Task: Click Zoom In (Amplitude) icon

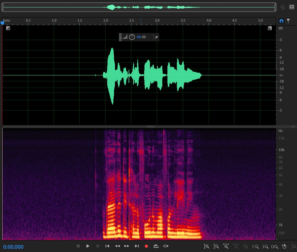Action: point(207,247)
